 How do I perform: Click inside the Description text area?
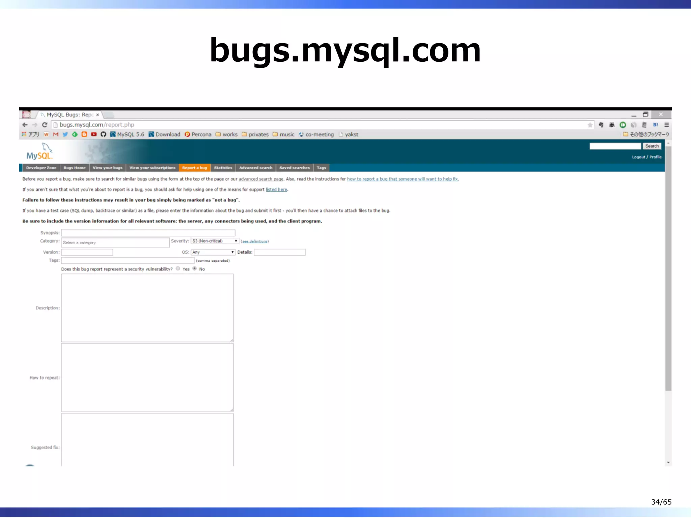(147, 308)
